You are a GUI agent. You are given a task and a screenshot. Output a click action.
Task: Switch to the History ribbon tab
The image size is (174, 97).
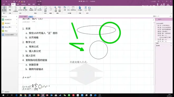[x=23, y=4]
